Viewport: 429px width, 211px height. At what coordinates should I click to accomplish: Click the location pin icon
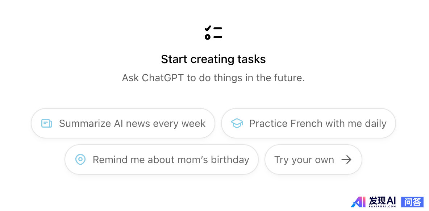coord(80,160)
